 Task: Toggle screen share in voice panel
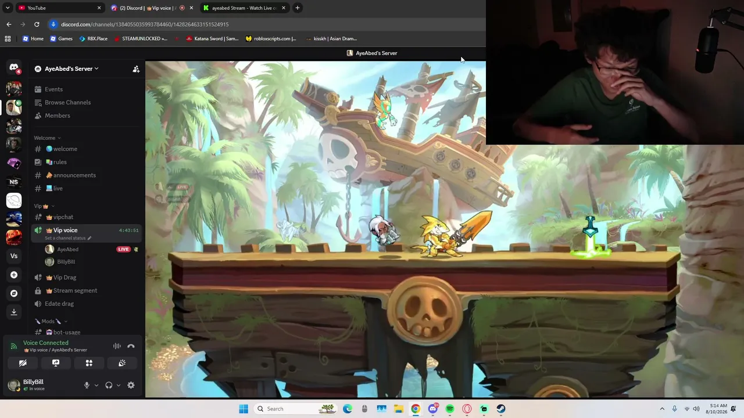(x=56, y=363)
